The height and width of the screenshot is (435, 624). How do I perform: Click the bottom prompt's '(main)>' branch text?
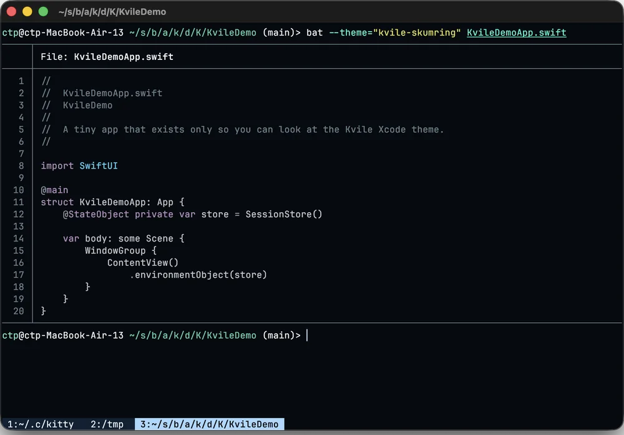click(x=281, y=336)
